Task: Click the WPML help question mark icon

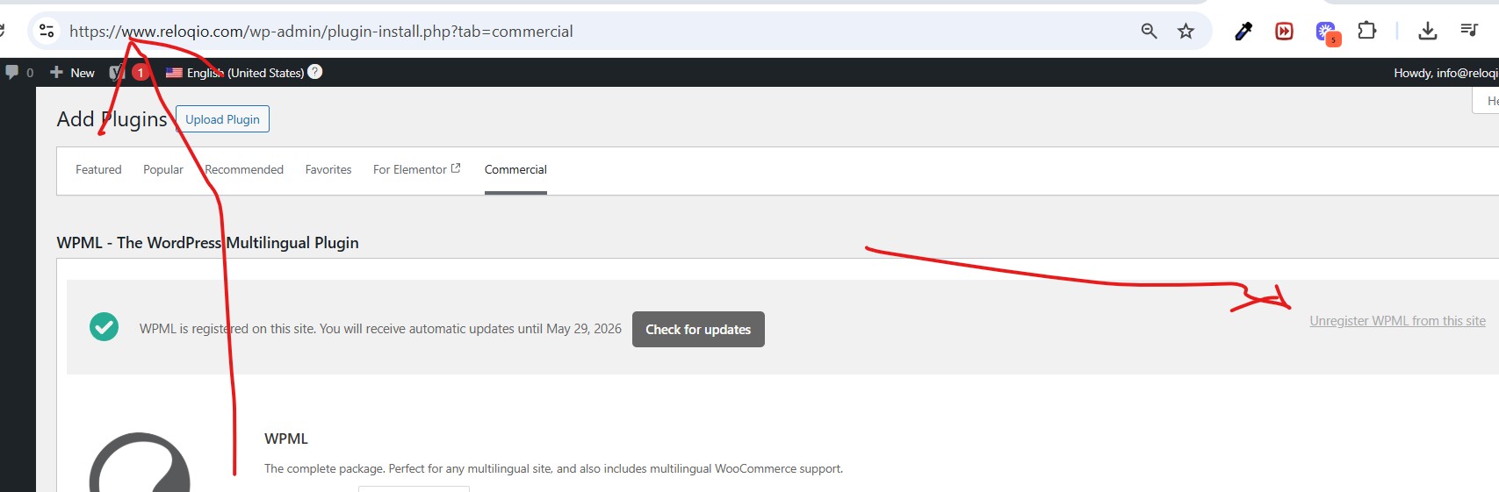Action: tap(315, 72)
